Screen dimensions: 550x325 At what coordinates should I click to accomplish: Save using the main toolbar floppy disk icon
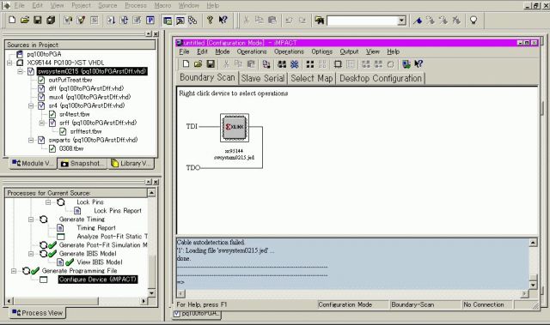[38, 20]
